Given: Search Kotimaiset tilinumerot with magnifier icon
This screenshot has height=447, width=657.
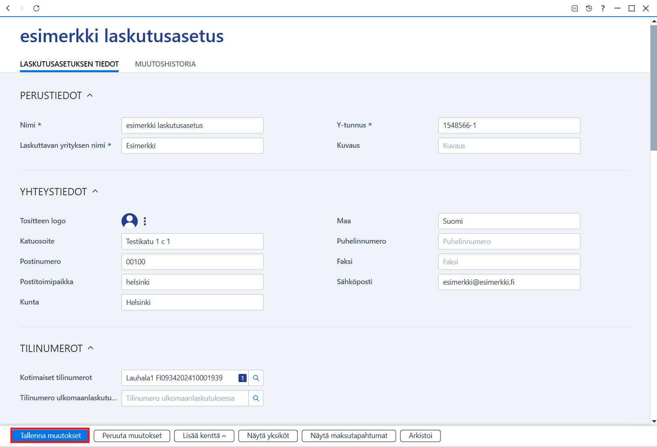Looking at the screenshot, I should [256, 378].
